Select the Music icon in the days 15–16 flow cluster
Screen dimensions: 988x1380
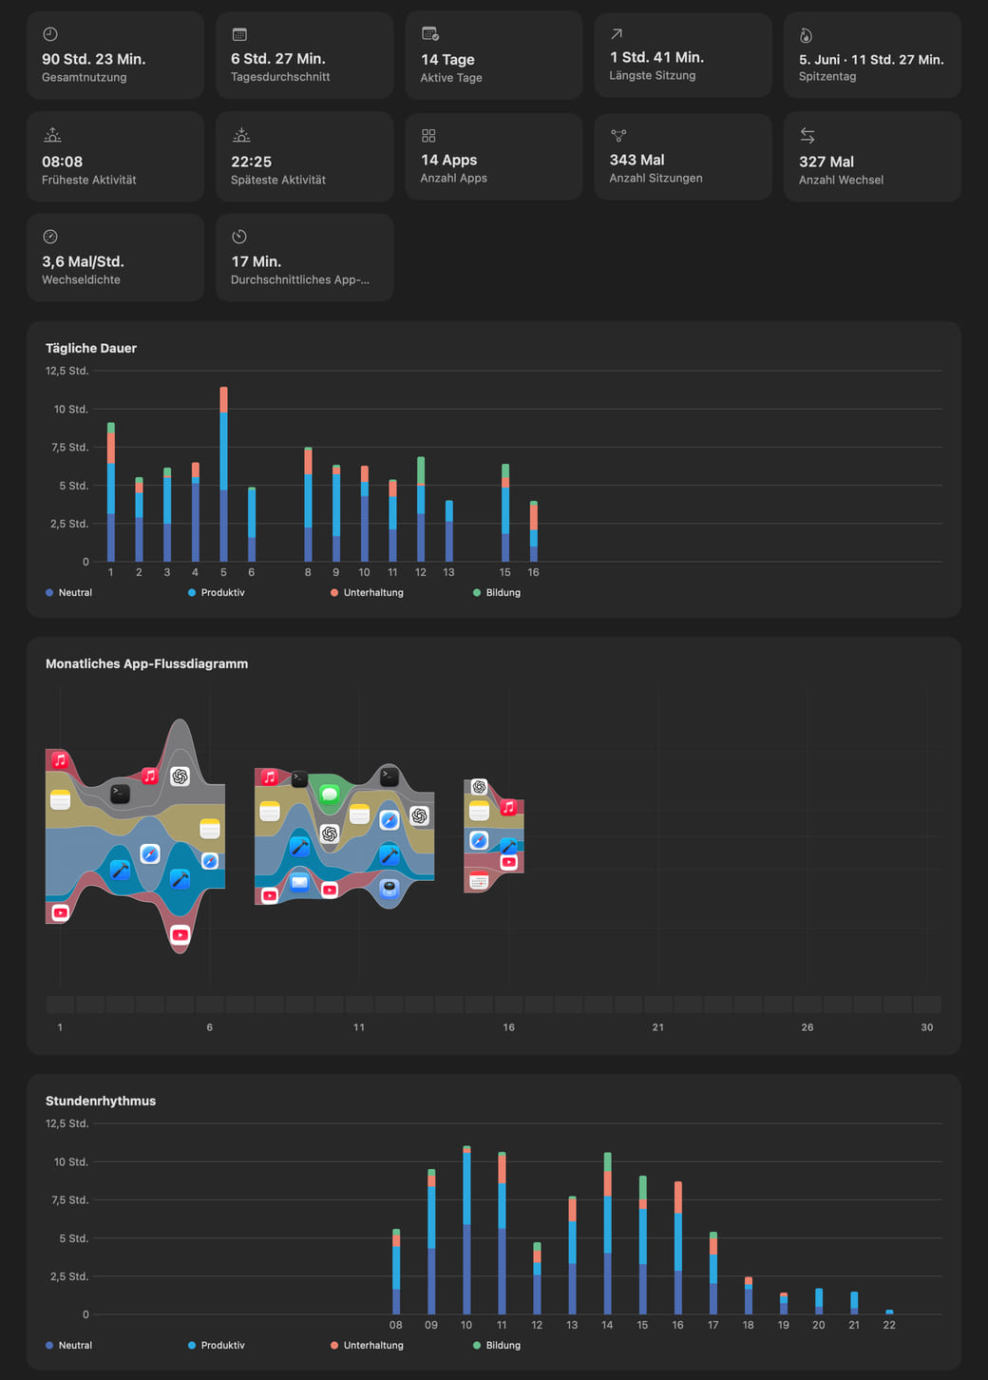tap(508, 807)
